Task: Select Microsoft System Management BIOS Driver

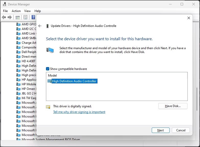Action: 51,140
